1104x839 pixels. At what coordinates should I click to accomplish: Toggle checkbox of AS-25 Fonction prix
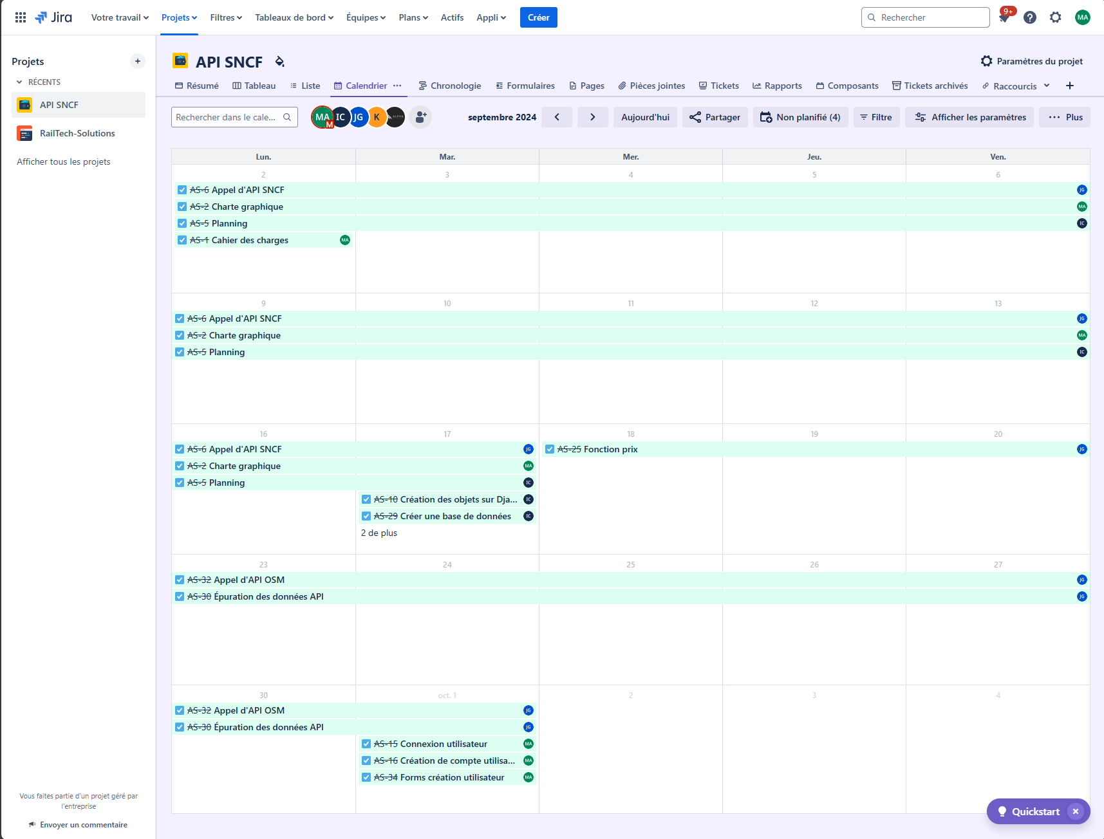(x=550, y=449)
